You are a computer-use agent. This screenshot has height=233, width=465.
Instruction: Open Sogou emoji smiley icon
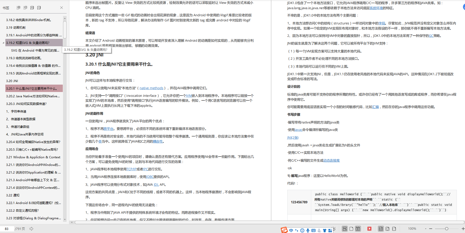point(302,230)
